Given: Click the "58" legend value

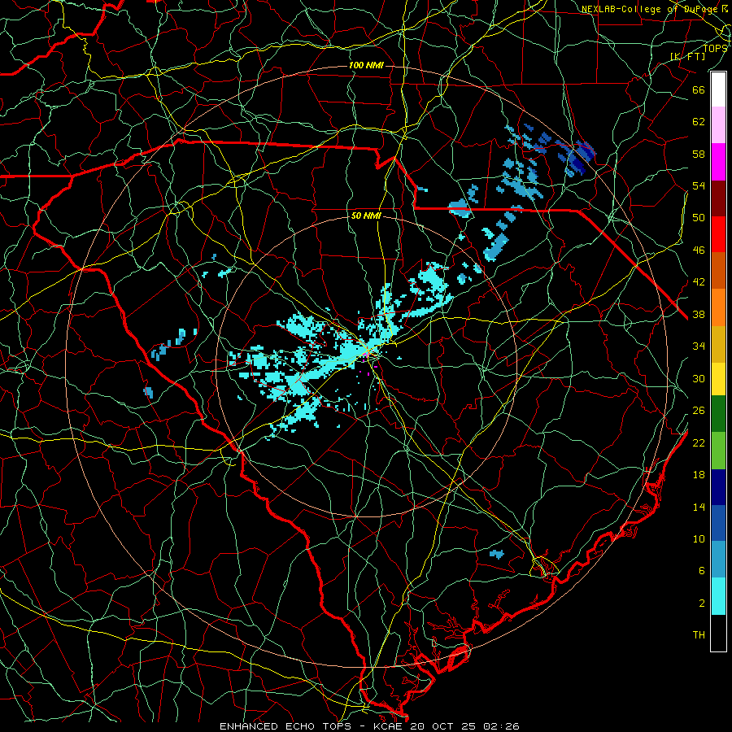Looking at the screenshot, I should (699, 154).
